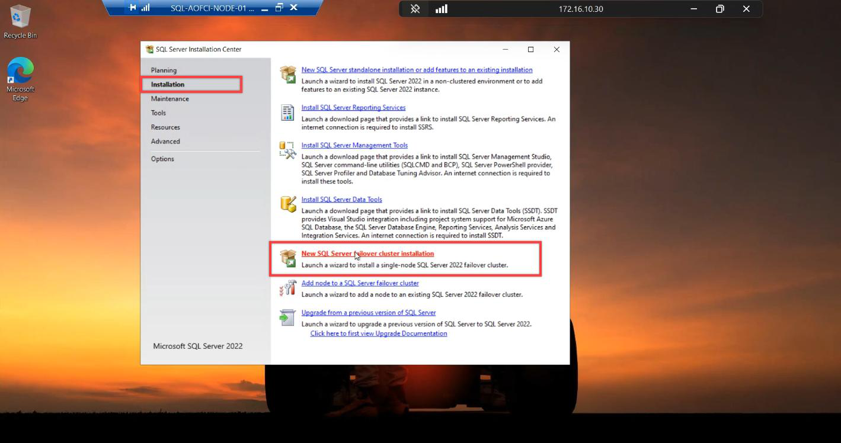Open the Recycle Bin desktop icon
This screenshot has height=443, width=841.
click(20, 22)
